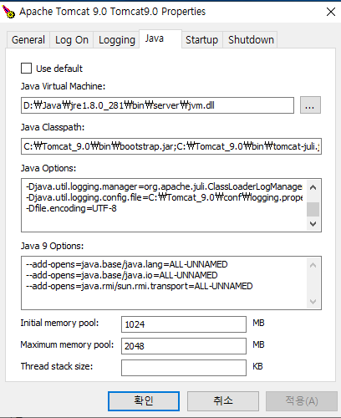The image size is (341, 418).
Task: Click inside the Java Virtual Machine path field
Action: (157, 105)
